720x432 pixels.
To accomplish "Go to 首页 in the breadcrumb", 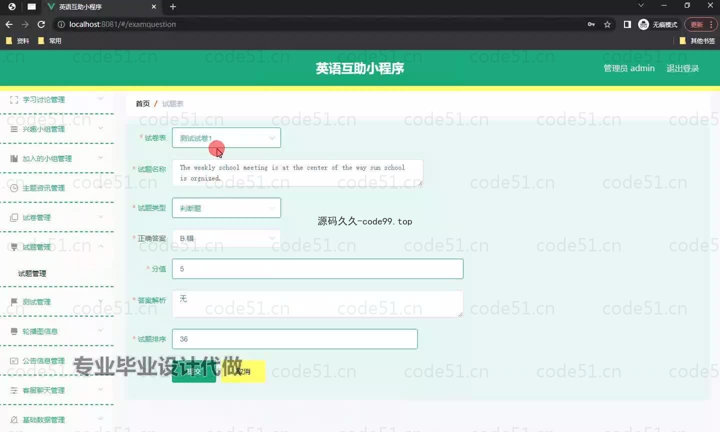I will [x=142, y=103].
